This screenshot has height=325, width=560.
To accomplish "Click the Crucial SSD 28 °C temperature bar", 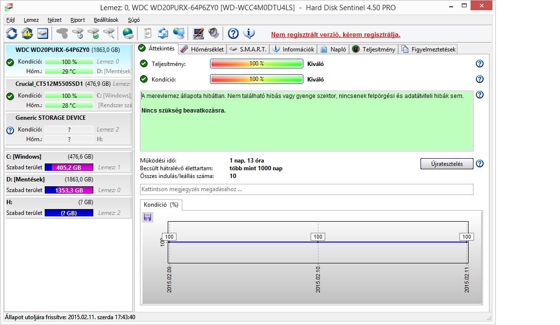I will click(69, 105).
